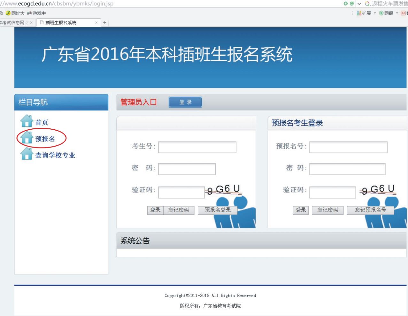Click 登录 button in 预报名考生登录 panel
Viewport: 408px width, 316px height.
[301, 210]
